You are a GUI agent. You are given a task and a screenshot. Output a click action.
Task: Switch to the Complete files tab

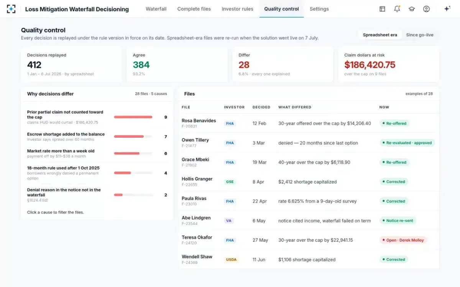pyautogui.click(x=194, y=9)
